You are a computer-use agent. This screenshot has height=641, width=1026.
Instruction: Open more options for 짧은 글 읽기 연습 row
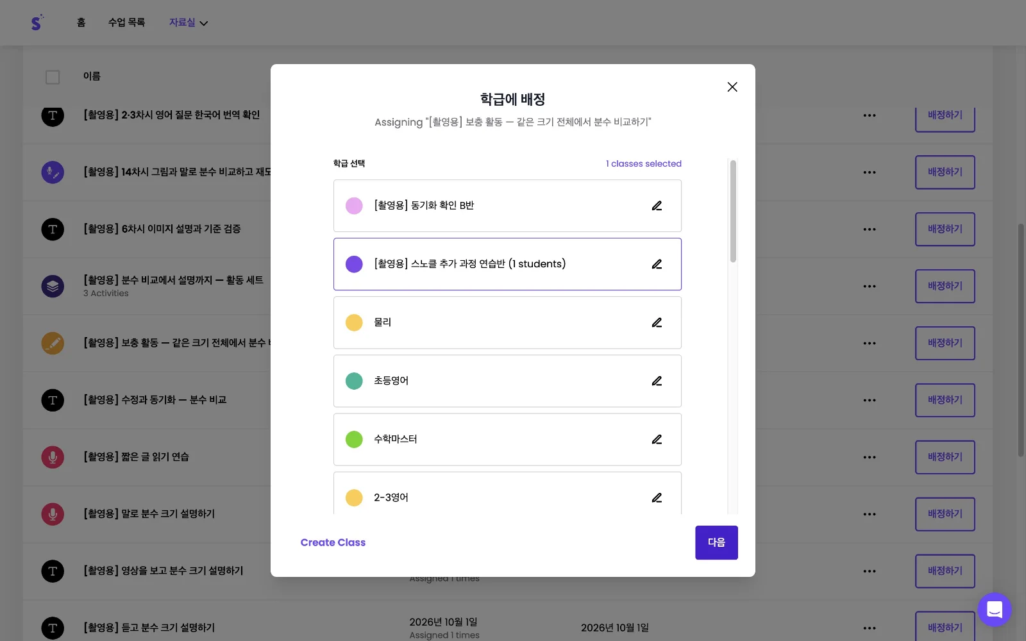[x=870, y=458]
